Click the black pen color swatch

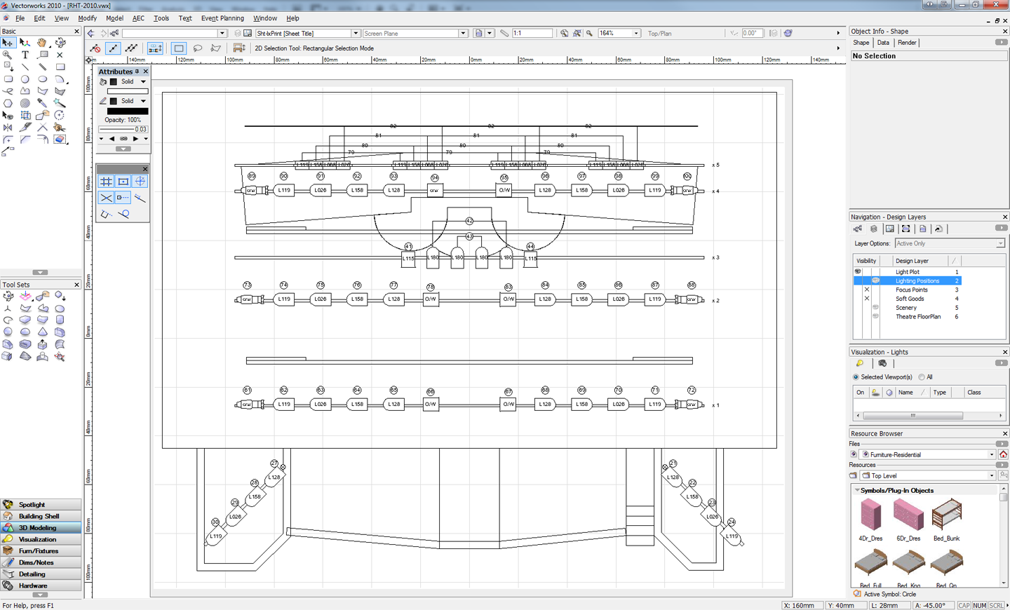[x=127, y=111]
